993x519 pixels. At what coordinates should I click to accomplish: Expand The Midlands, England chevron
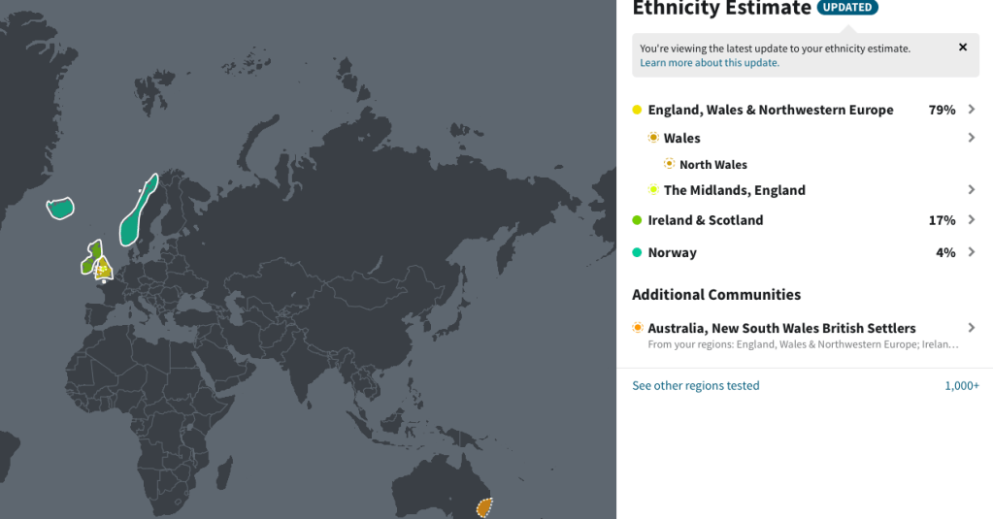971,190
